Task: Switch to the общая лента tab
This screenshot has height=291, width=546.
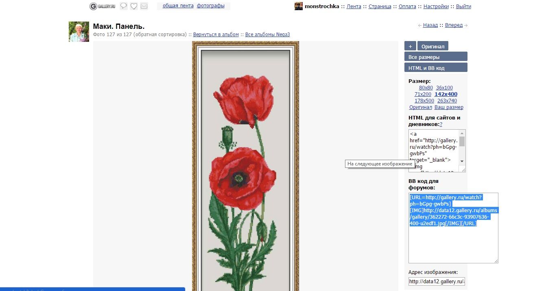Action: click(178, 6)
